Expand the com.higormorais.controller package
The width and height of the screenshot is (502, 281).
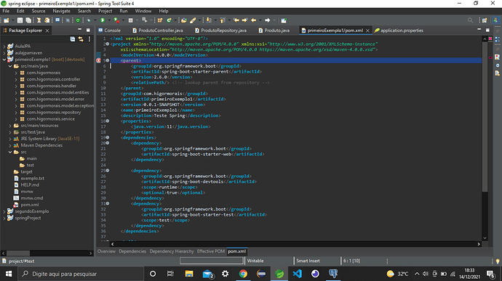click(16, 79)
